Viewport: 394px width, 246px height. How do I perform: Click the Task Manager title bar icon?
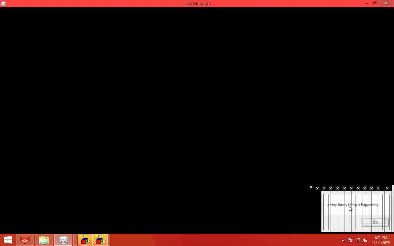pyautogui.click(x=3, y=3)
